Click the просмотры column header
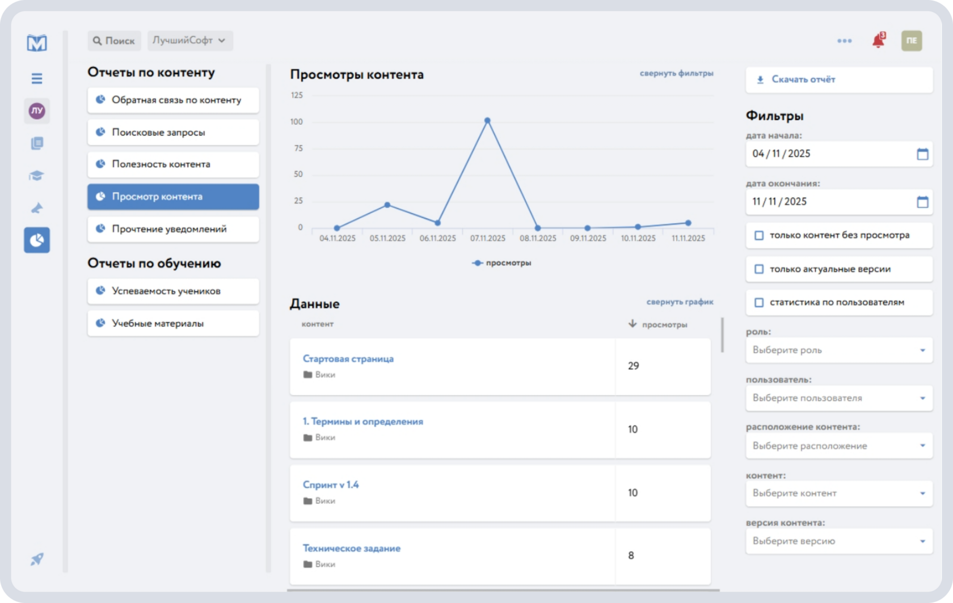The height and width of the screenshot is (603, 953). 664,325
